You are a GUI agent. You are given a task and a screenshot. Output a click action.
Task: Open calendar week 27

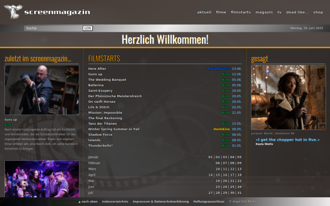210,193
